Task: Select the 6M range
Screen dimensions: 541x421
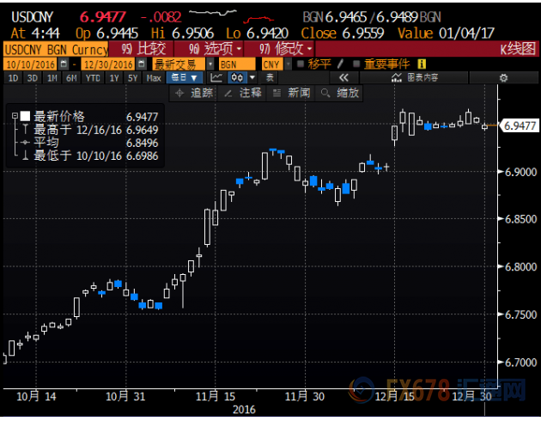Action: coord(71,78)
